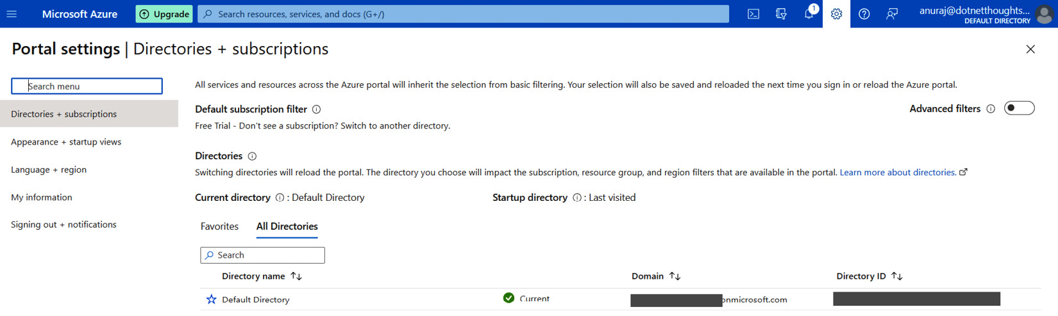
Task: Click info icon beside Current directory
Action: pos(280,198)
